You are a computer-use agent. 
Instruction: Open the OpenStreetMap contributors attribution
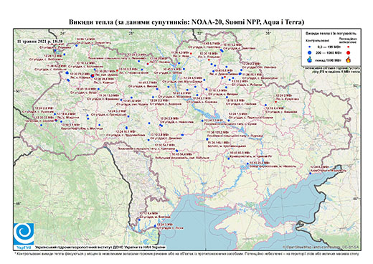coord(321,247)
